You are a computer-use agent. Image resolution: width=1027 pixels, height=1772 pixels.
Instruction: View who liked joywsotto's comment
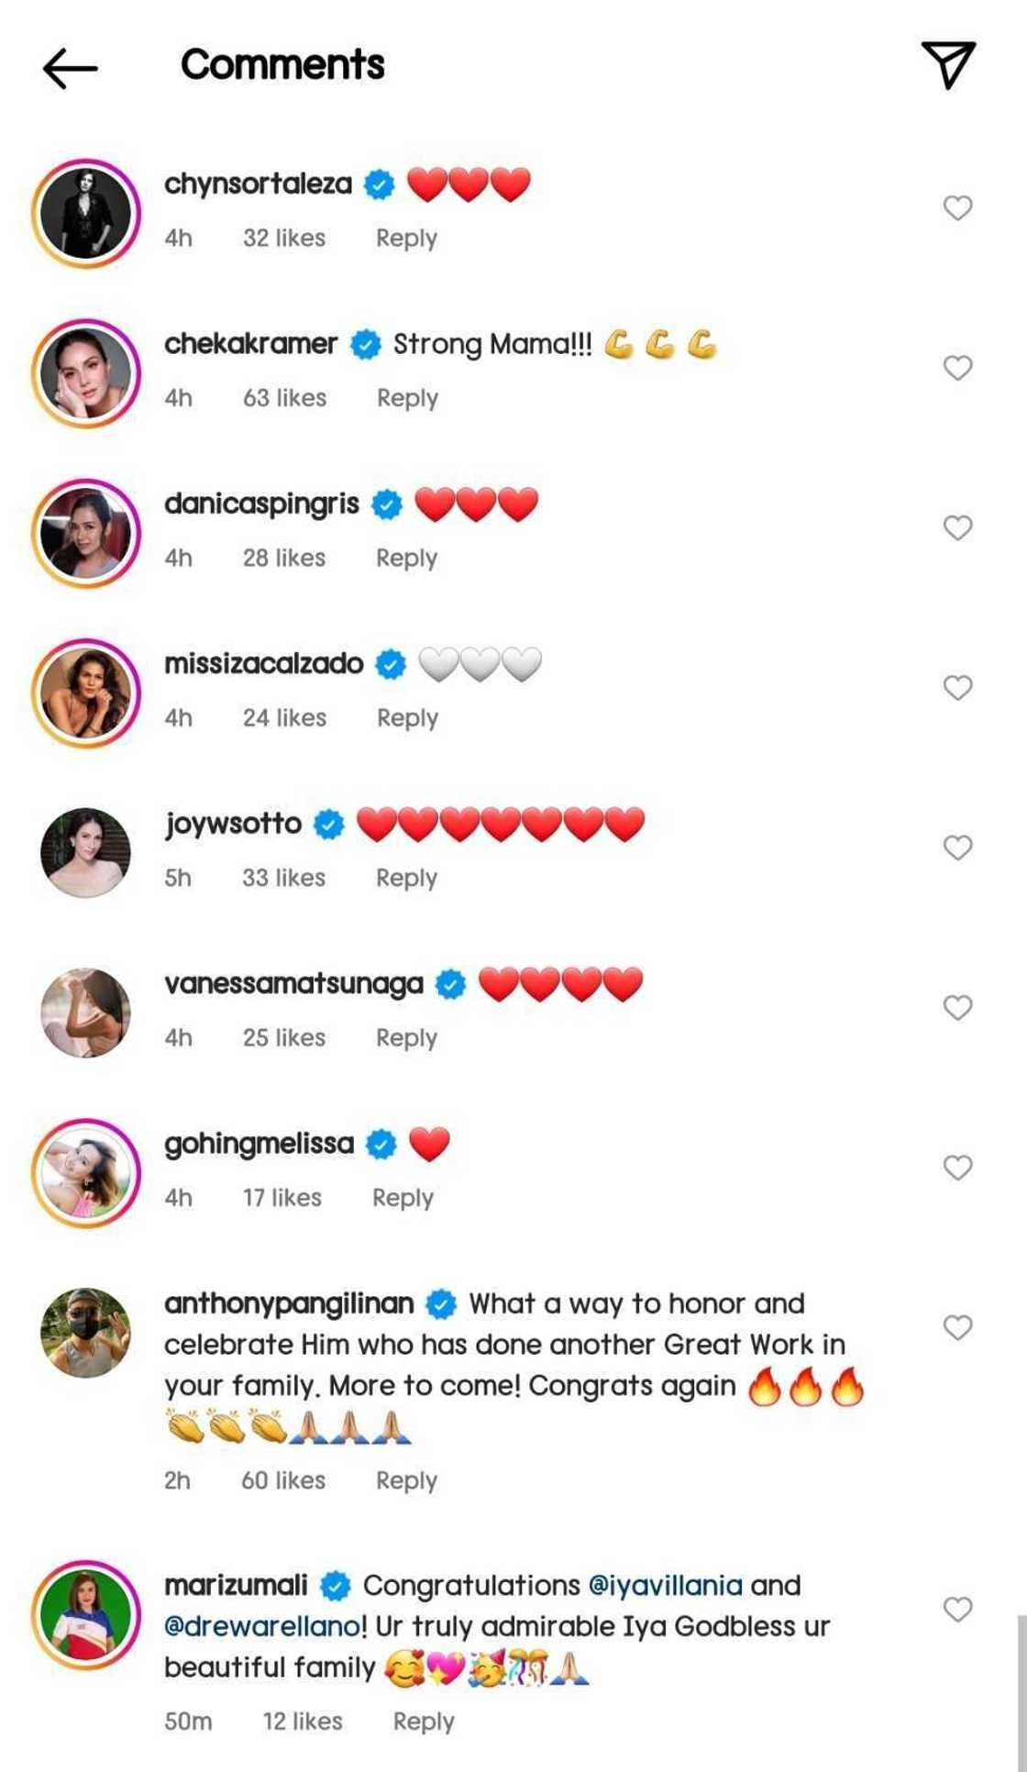pos(283,878)
